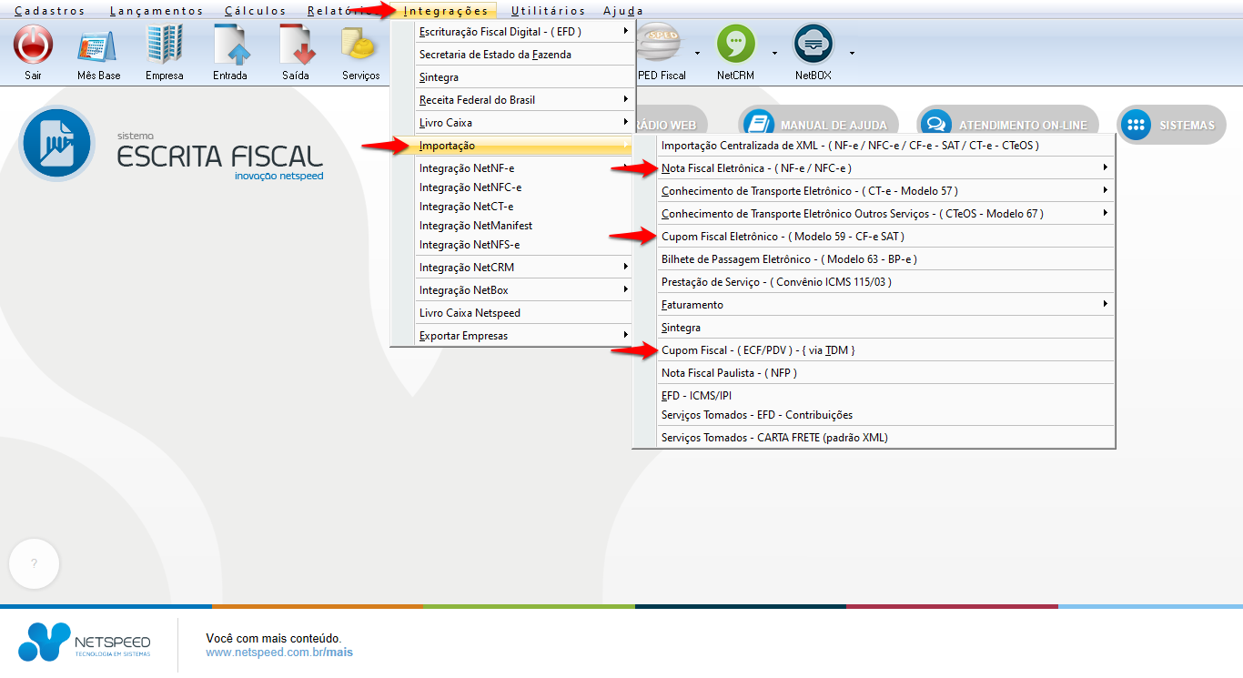Open the Ajuda menu
This screenshot has width=1243, height=678.
(x=623, y=11)
